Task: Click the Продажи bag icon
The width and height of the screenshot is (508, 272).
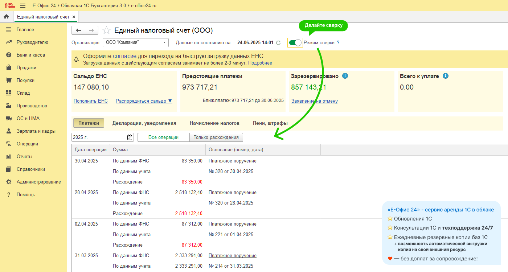Action: click(x=9, y=68)
